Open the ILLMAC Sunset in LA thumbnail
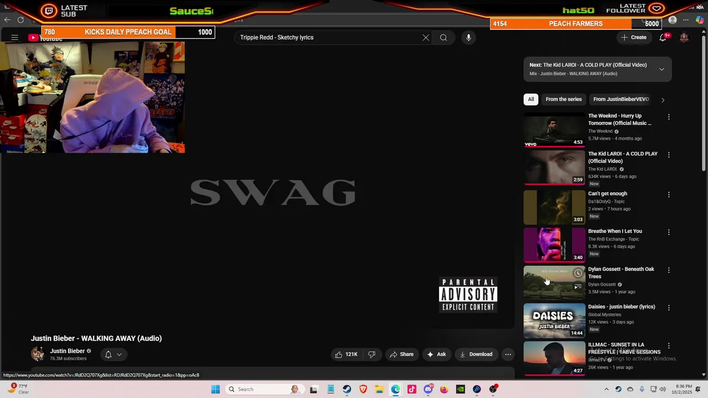Viewport: 708px width, 398px height. [554, 358]
